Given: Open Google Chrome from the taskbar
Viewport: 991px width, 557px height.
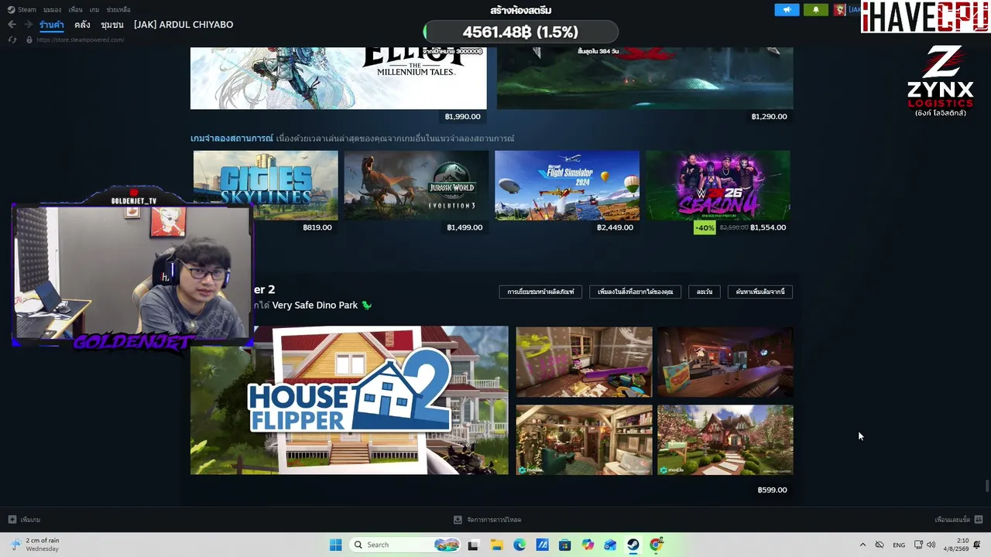Looking at the screenshot, I should tap(656, 545).
